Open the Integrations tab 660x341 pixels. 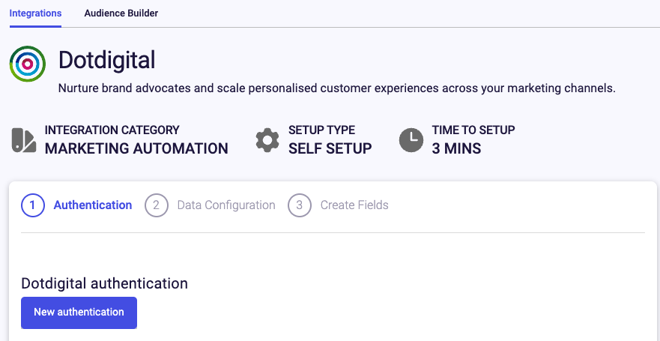[35, 13]
